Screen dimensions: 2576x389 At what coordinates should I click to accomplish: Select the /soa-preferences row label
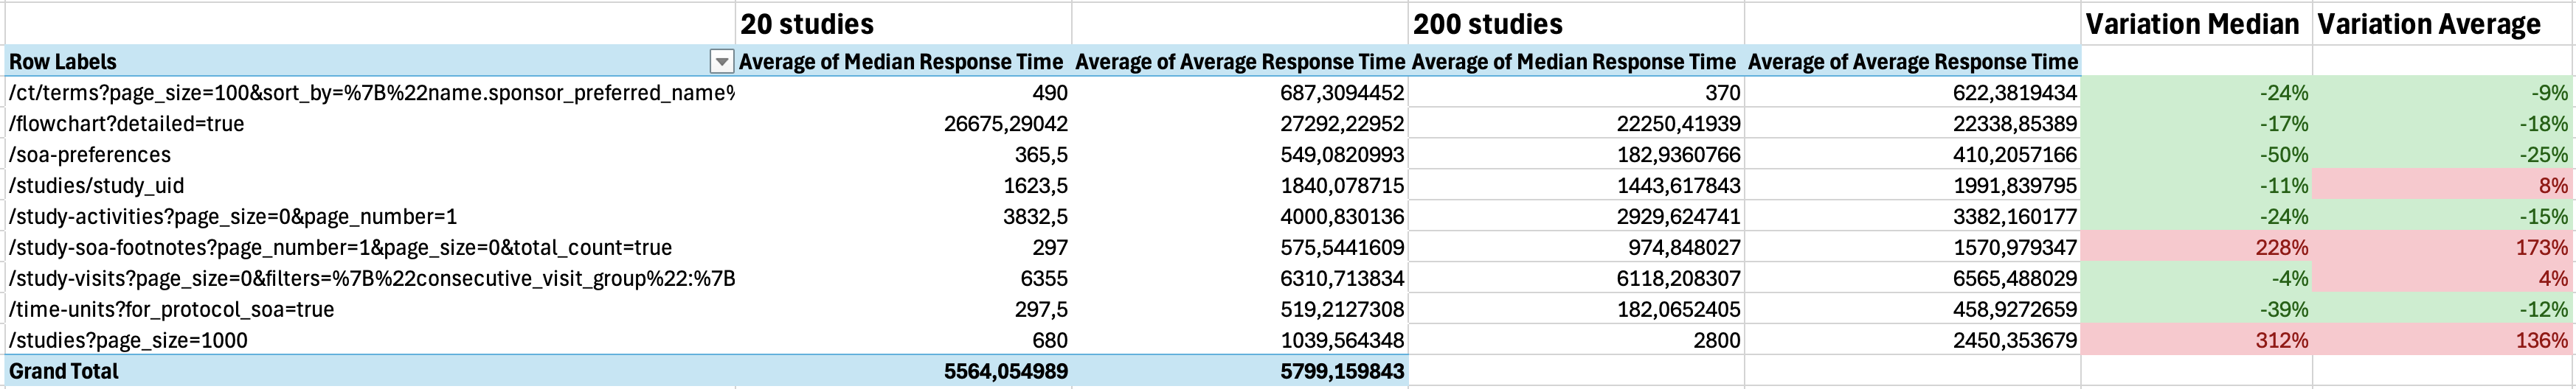[x=90, y=155]
